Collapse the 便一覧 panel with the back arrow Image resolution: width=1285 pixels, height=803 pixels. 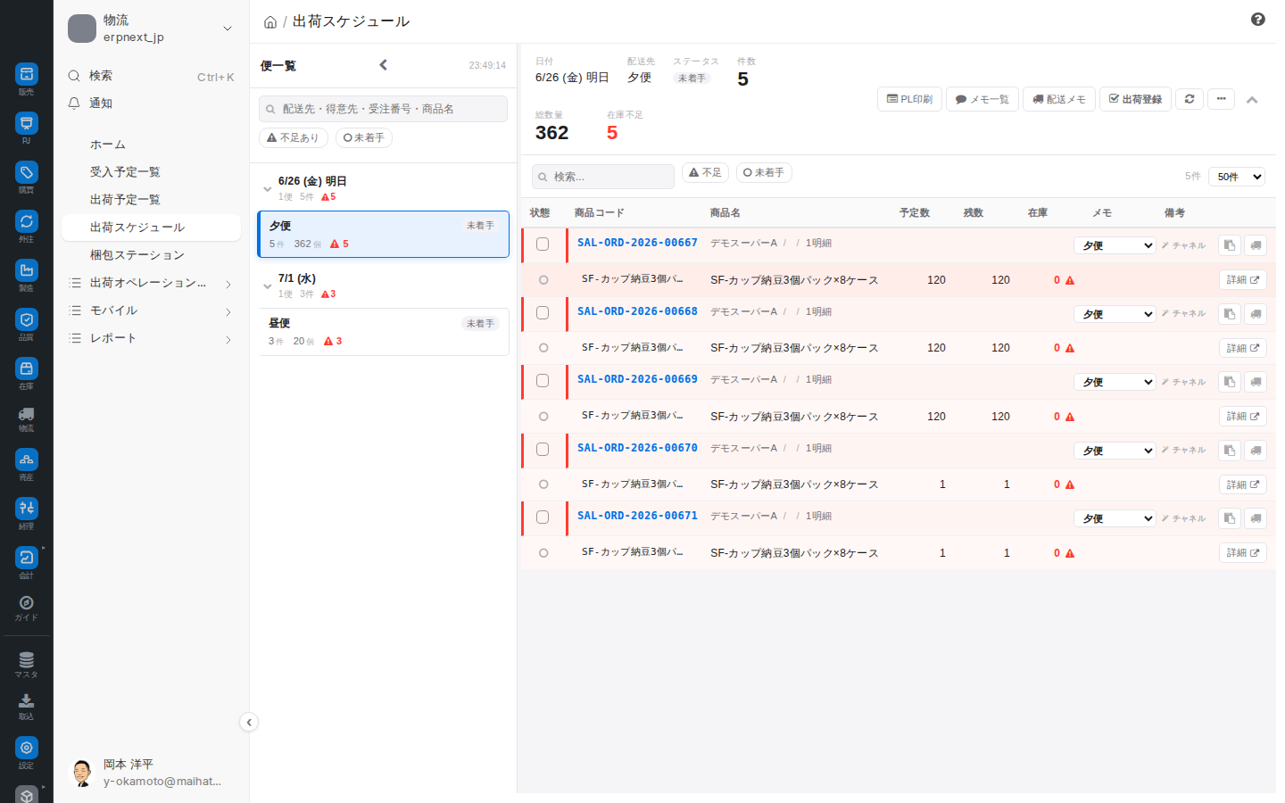[384, 65]
